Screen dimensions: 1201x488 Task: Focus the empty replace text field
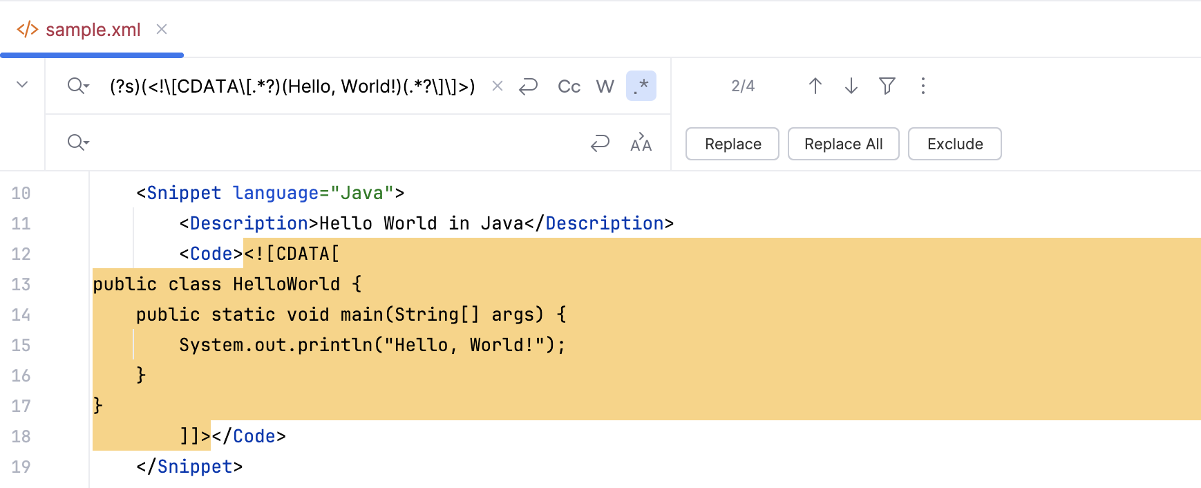(x=332, y=143)
